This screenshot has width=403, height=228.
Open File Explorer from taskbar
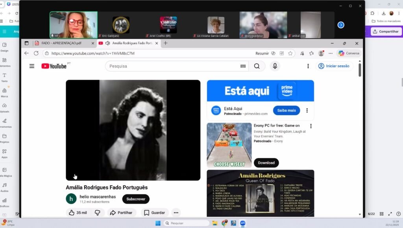(214, 223)
